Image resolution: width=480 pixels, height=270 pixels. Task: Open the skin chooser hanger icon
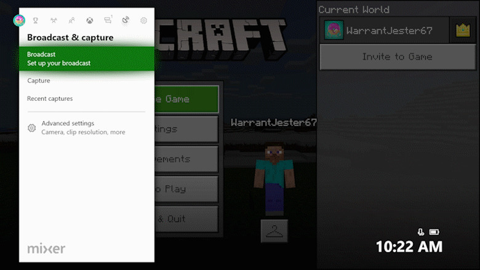[274, 231]
